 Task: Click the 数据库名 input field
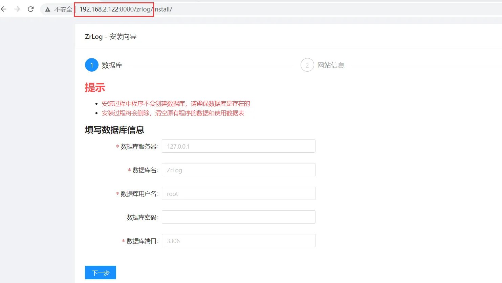pos(238,170)
